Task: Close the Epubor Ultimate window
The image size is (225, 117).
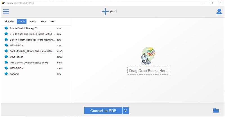Action: 220,3
